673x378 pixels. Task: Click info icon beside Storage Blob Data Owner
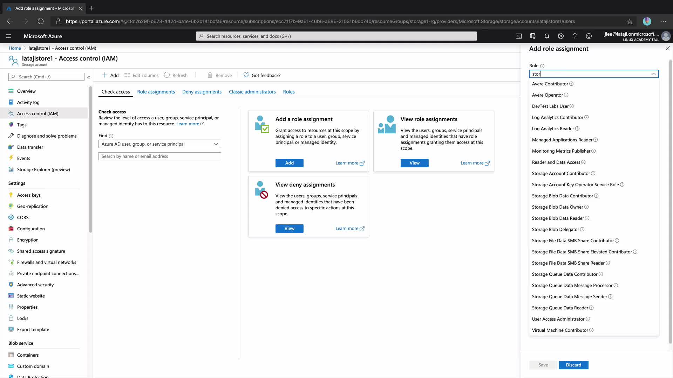(586, 207)
